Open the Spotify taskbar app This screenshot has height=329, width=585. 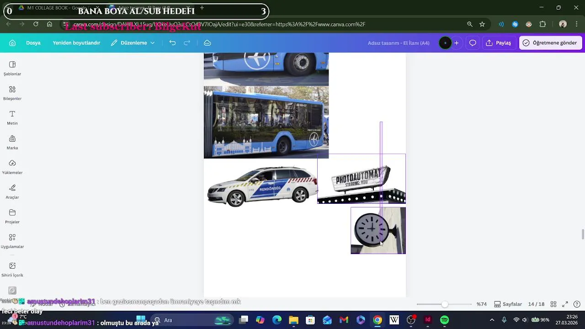(x=444, y=320)
